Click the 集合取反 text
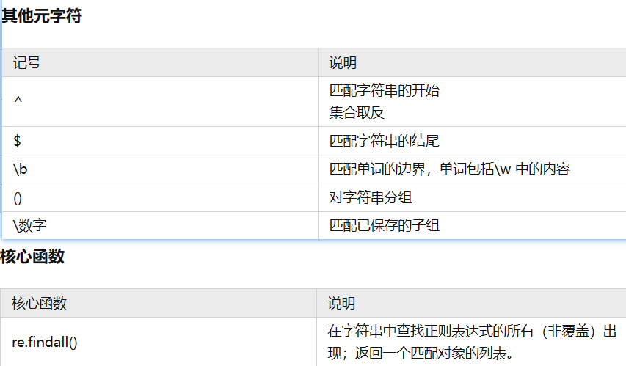Viewport: 626px width, 366px height. pyautogui.click(x=357, y=112)
